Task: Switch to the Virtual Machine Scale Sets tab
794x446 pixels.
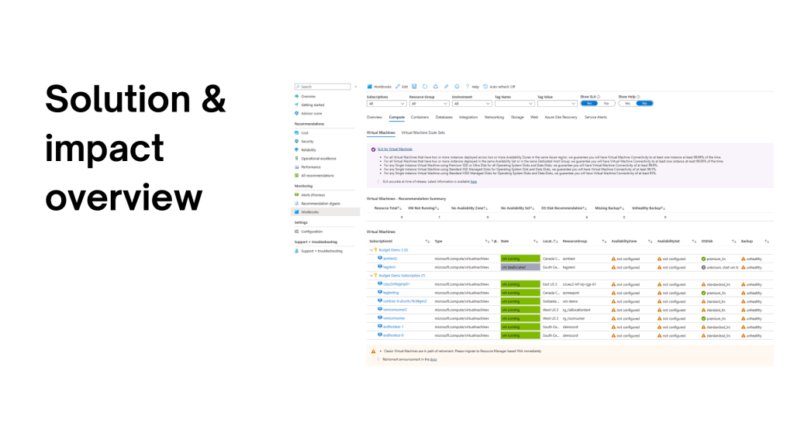Action: click(x=422, y=132)
